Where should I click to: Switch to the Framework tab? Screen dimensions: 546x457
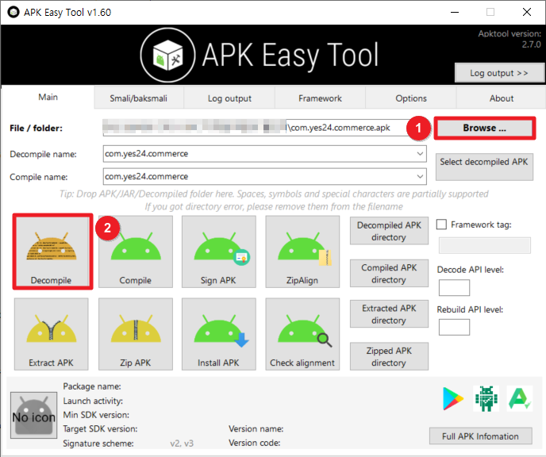(320, 98)
